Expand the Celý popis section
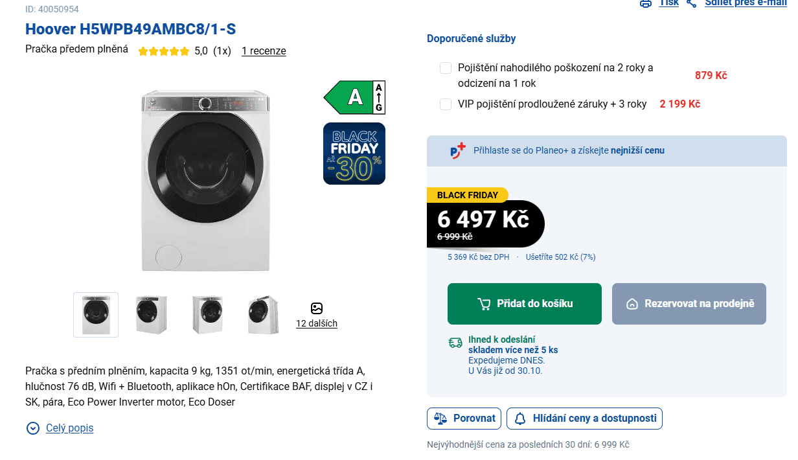This screenshot has width=798, height=460. point(69,428)
